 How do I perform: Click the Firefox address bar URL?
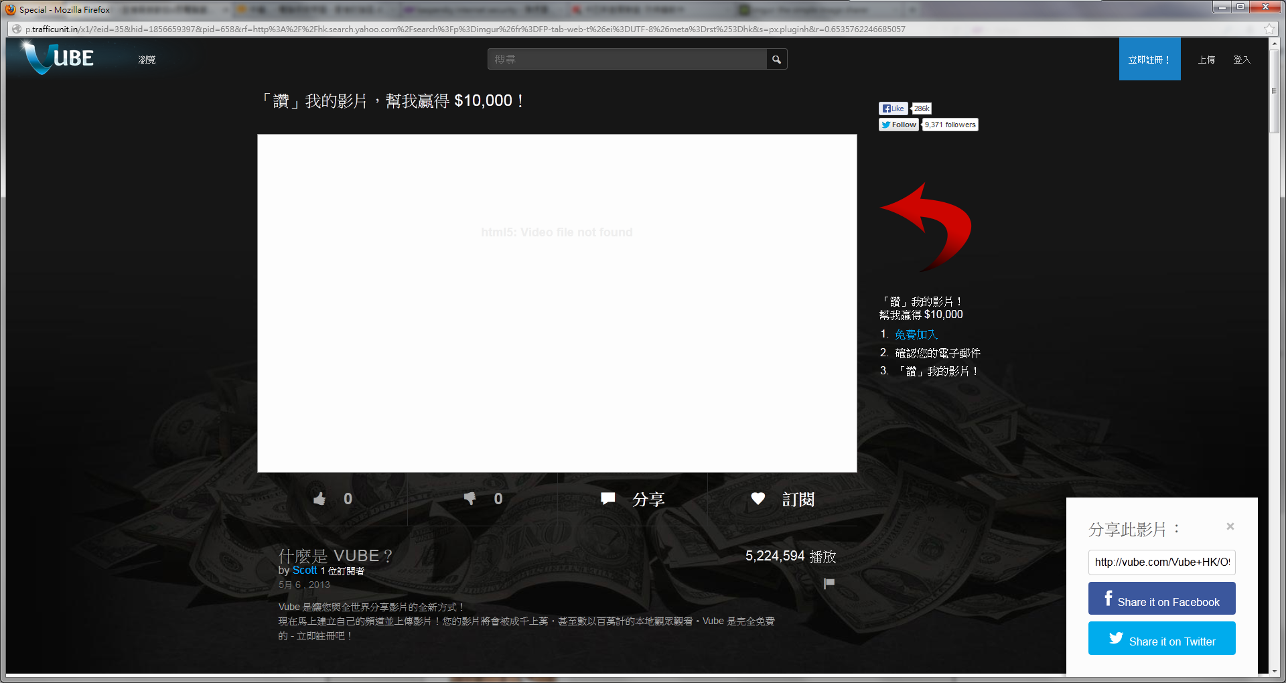pos(466,29)
